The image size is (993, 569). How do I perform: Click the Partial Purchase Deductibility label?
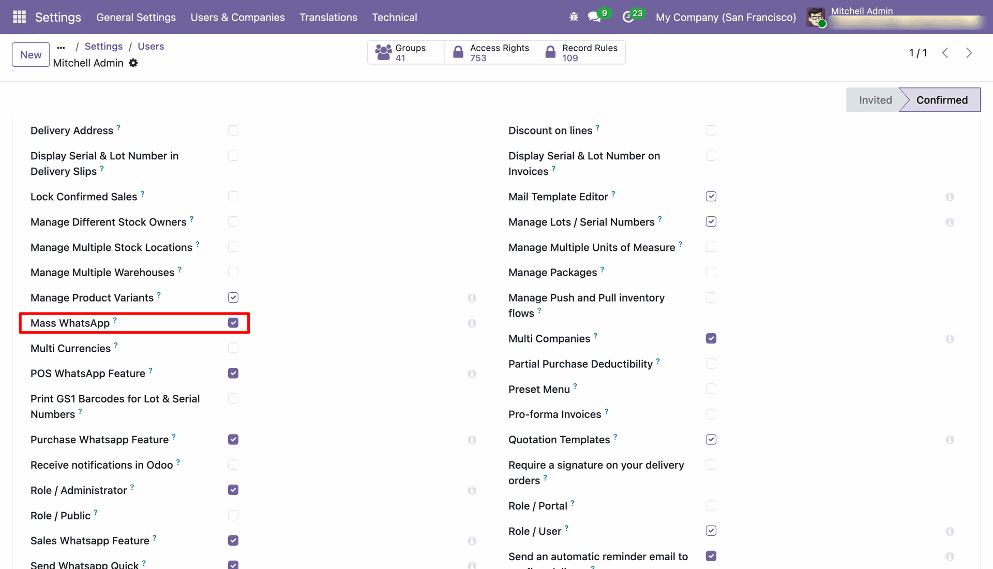580,364
